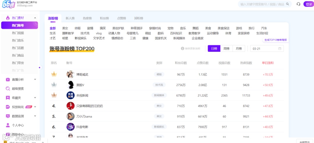The width and height of the screenshot is (314, 143).
Task: Open 博哥威武 account avatar
Action: pos(70,74)
